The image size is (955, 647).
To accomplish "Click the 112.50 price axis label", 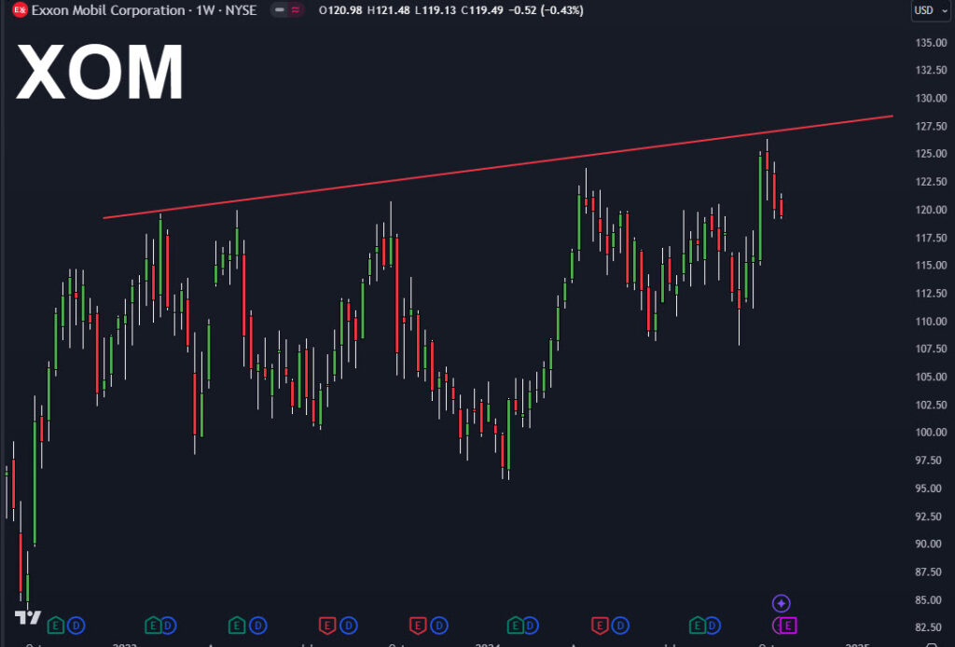I will coord(932,294).
